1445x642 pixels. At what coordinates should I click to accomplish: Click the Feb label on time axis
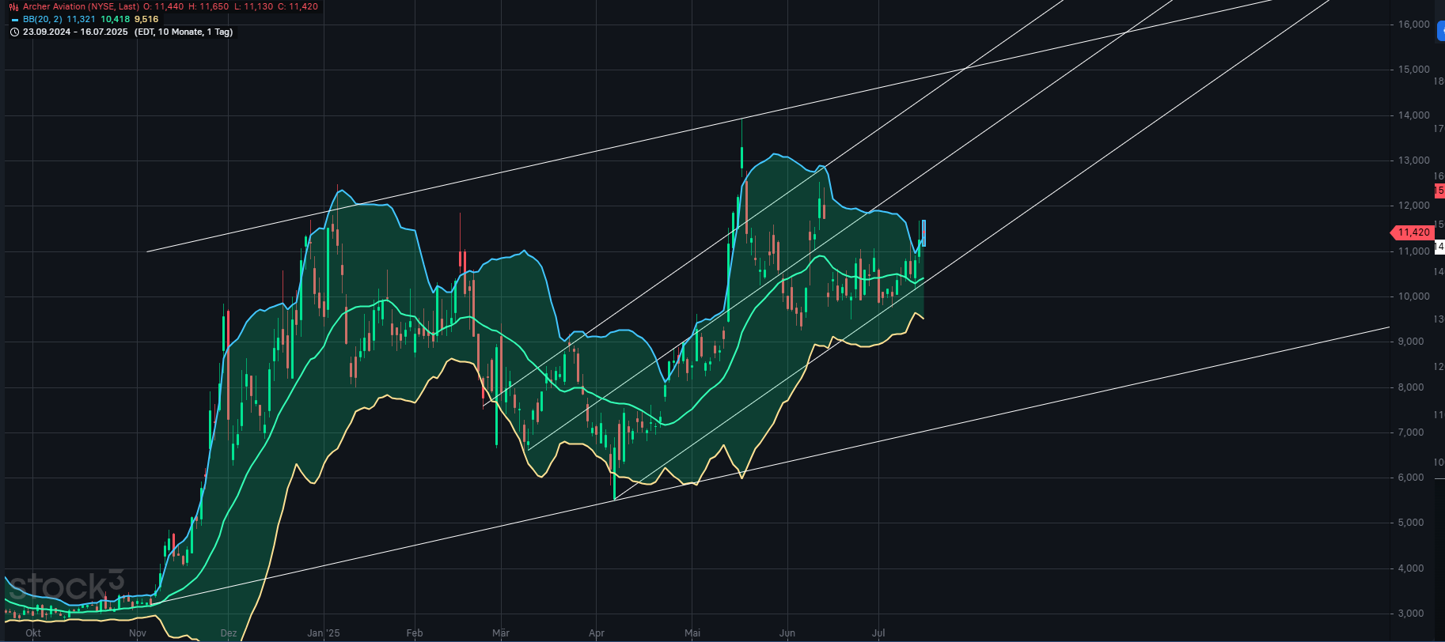pyautogui.click(x=415, y=633)
